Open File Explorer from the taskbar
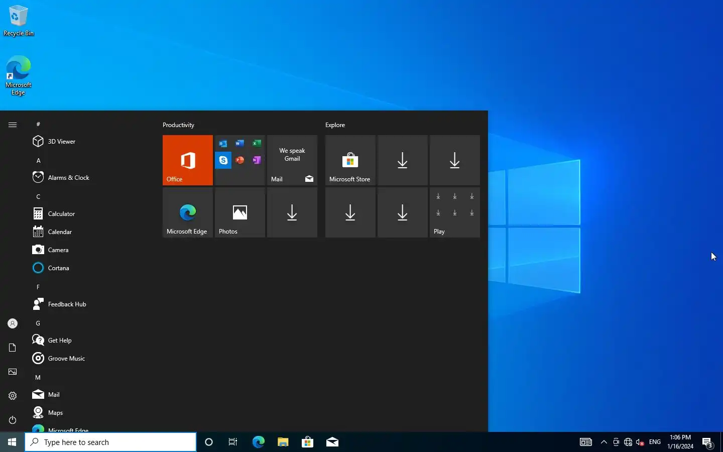 283,442
